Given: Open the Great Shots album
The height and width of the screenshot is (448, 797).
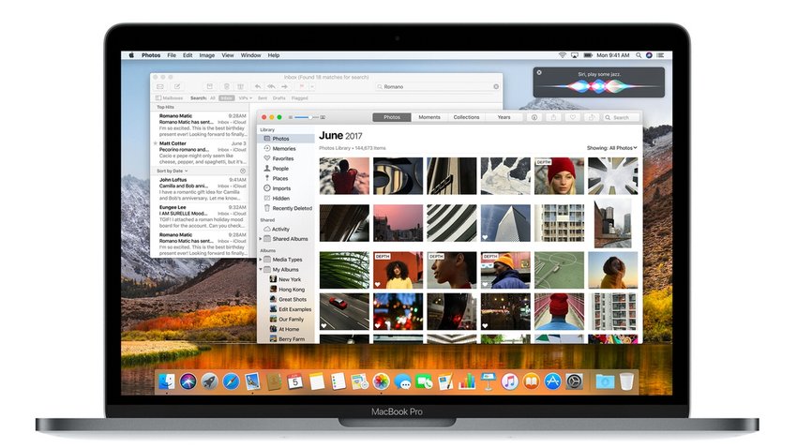Looking at the screenshot, I should (x=288, y=300).
